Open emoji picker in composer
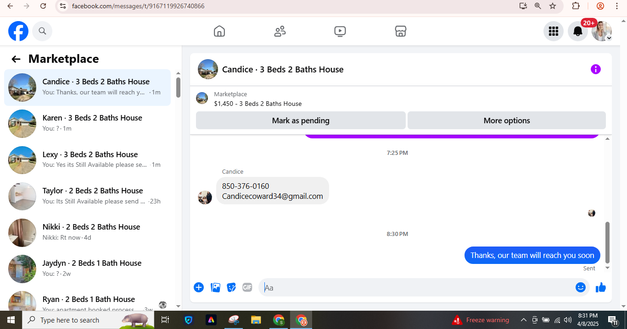The image size is (627, 329). coord(581,287)
